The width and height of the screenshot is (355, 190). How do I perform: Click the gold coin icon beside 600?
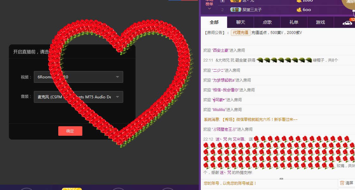299,10
